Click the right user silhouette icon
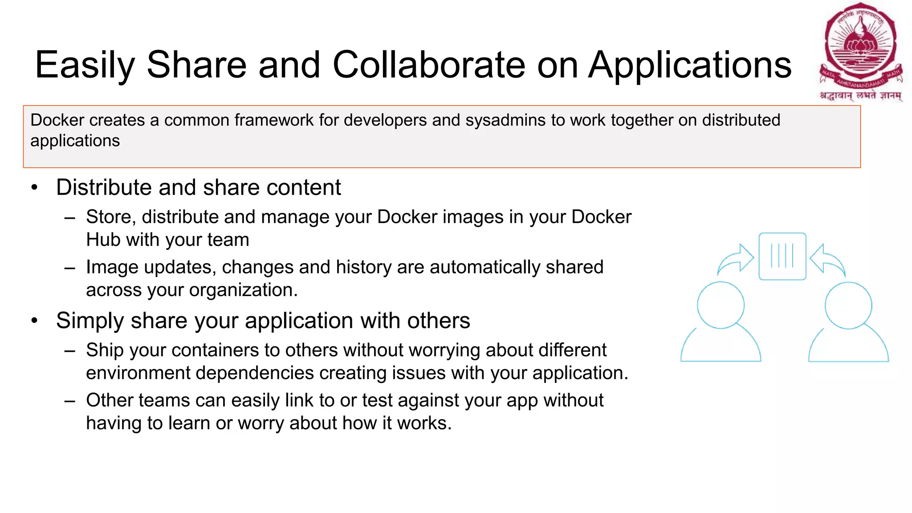Screen dimensions: 912x513 tap(848, 322)
